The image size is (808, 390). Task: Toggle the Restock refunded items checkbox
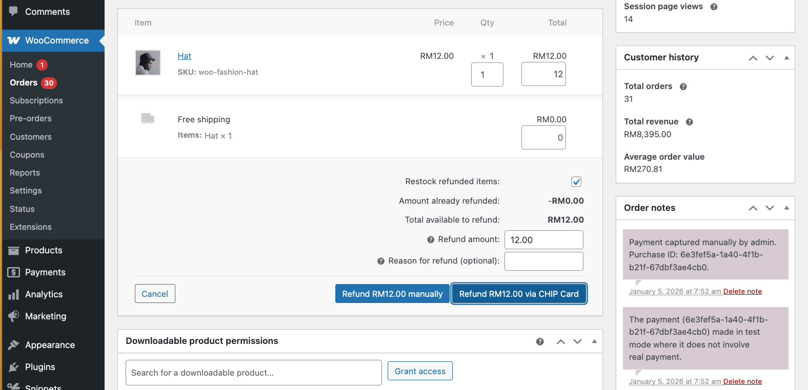(576, 182)
